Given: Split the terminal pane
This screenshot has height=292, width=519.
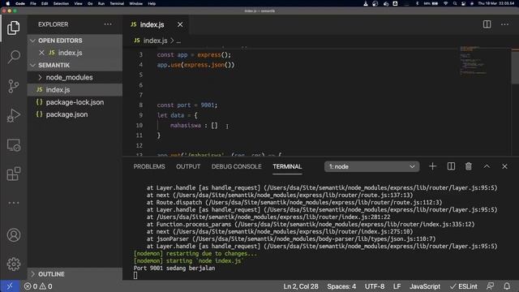Looking at the screenshot, I should 451,166.
